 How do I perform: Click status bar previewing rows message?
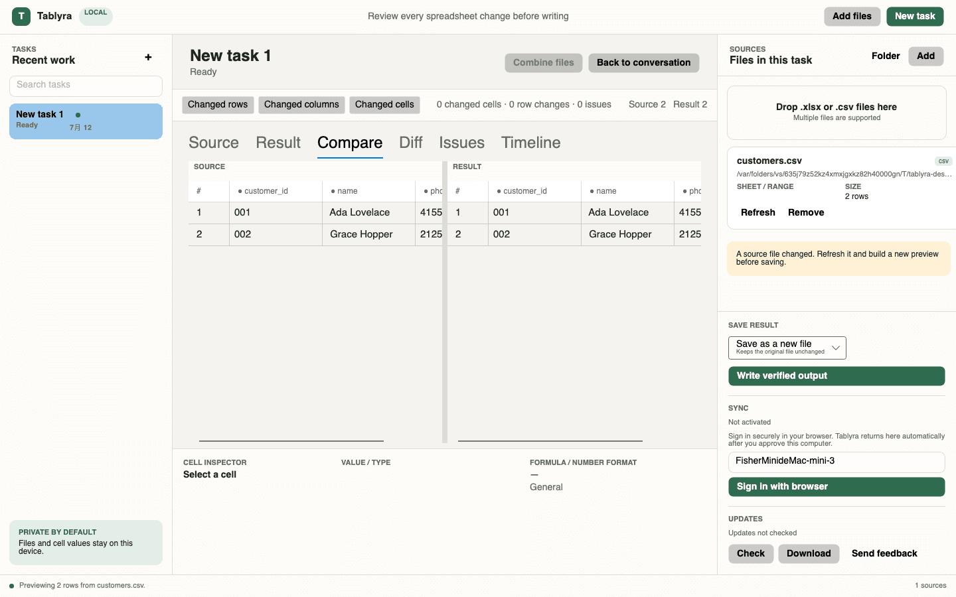[x=82, y=586]
